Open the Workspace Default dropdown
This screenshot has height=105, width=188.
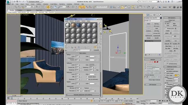pos(35,1)
